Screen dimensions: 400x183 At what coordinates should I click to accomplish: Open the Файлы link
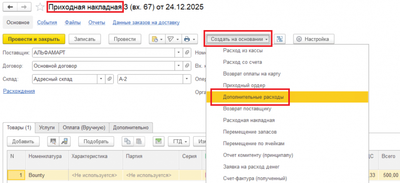point(73,23)
